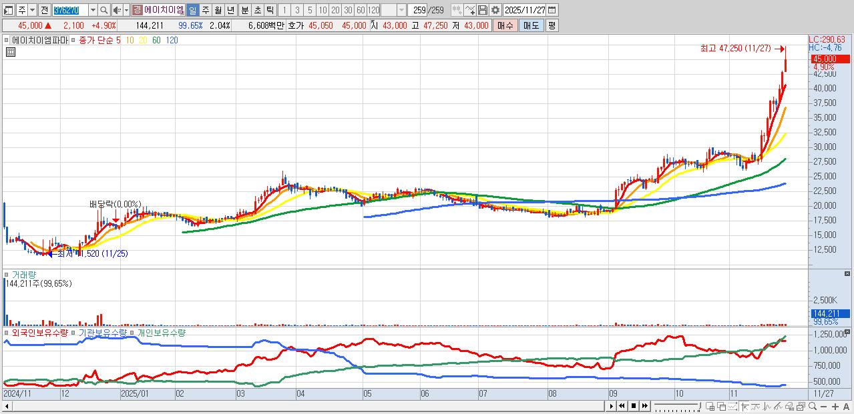The height and width of the screenshot is (414, 854).
Task: Click the 'A' auto-fit icon at bottom right
Action: click(x=847, y=407)
